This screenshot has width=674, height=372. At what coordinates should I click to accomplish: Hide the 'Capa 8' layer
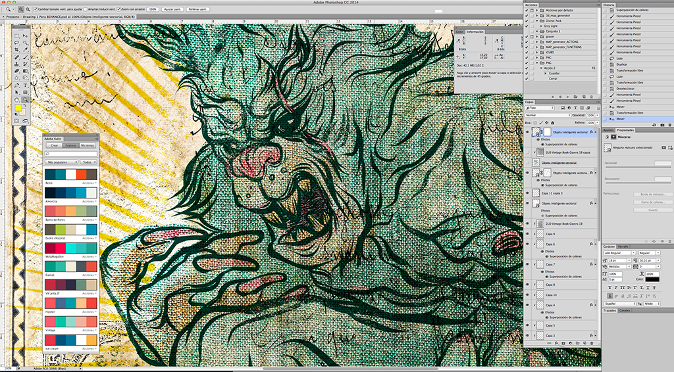tap(527, 285)
